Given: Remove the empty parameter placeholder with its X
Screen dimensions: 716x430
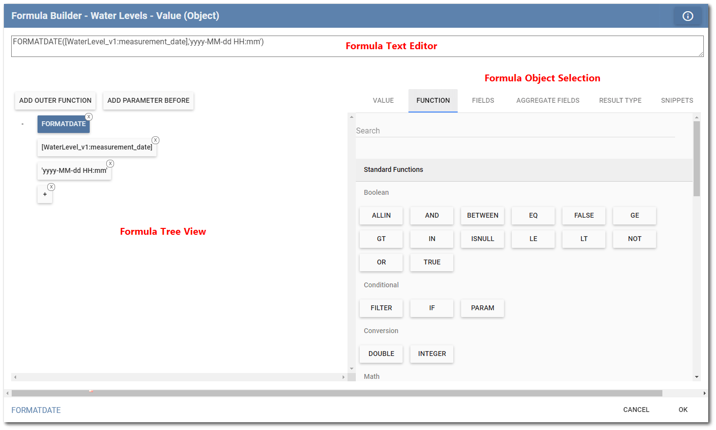Looking at the screenshot, I should tap(51, 187).
